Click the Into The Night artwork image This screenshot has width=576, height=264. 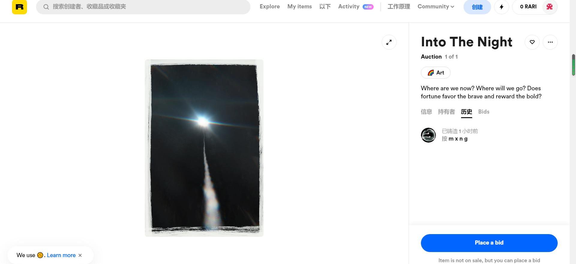(x=204, y=148)
